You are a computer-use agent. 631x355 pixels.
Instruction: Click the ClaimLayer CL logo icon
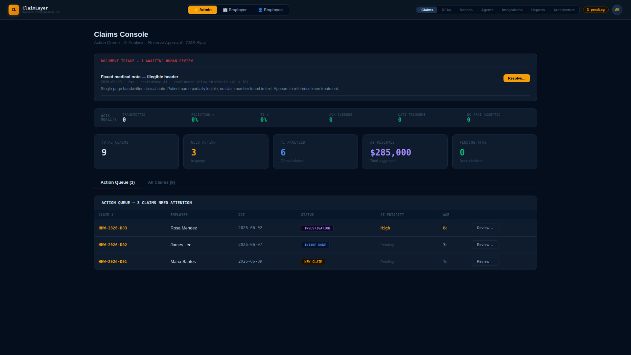tap(14, 10)
